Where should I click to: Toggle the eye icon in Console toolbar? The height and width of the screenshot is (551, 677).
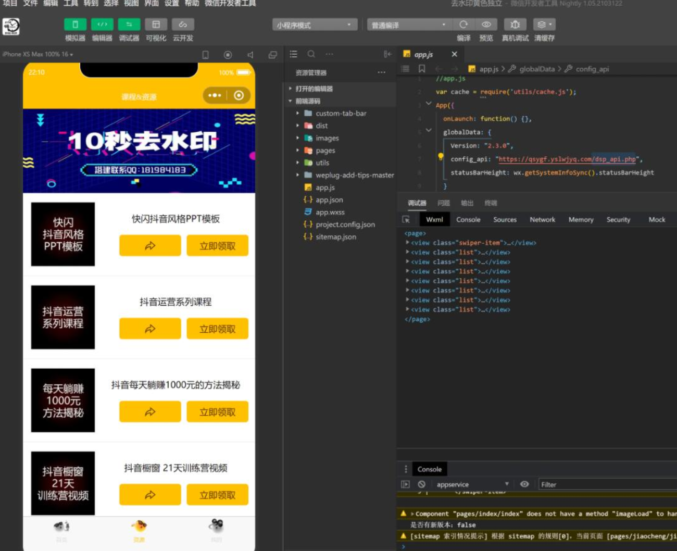pos(524,484)
